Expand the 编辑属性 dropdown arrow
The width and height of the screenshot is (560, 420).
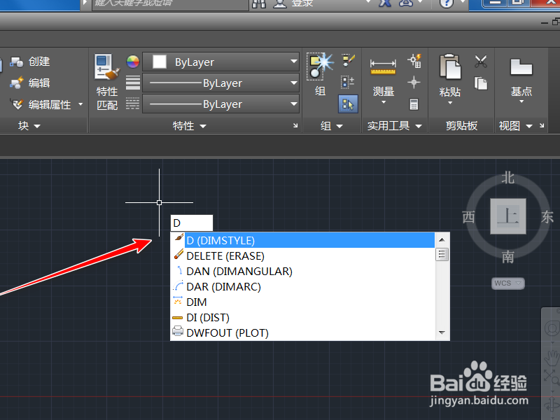pos(80,104)
